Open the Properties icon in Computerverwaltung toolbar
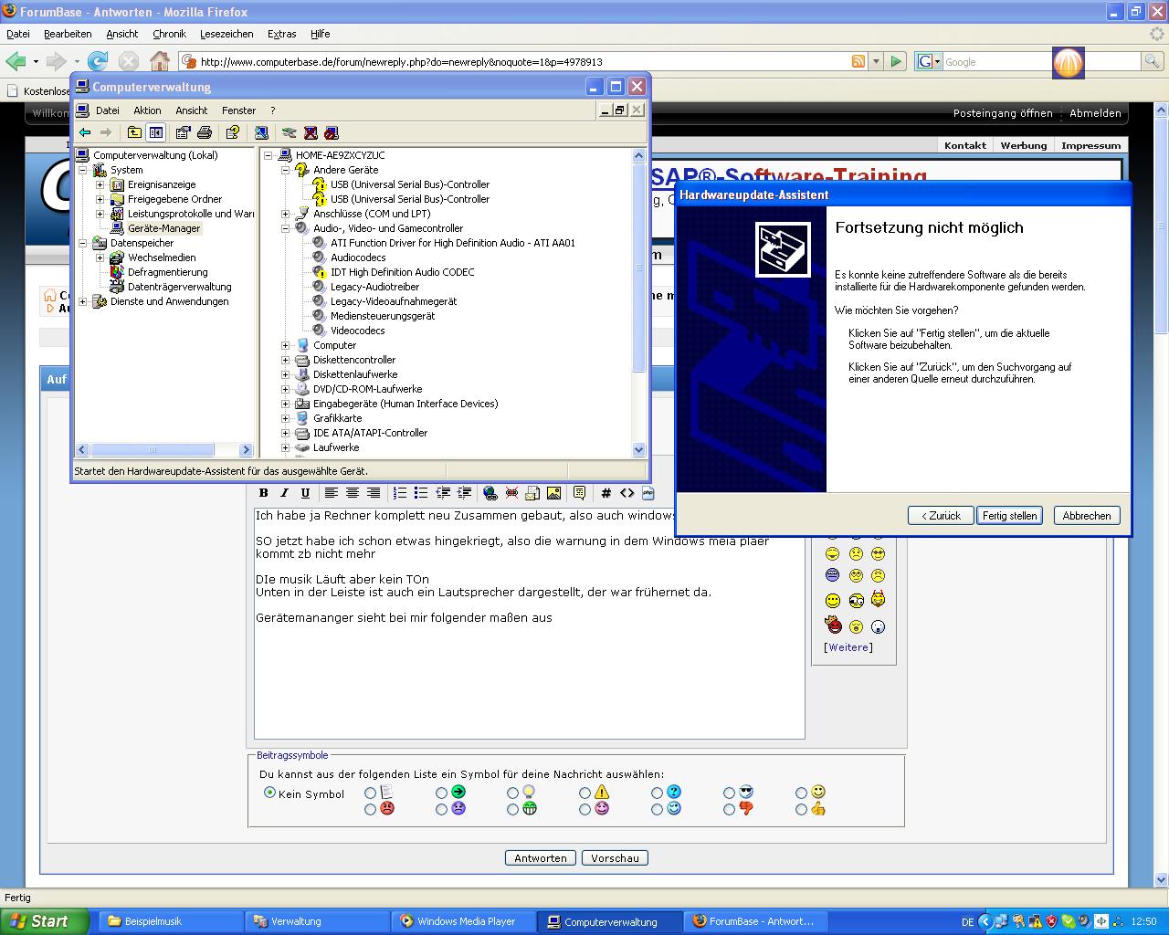The height and width of the screenshot is (935, 1169). [184, 132]
